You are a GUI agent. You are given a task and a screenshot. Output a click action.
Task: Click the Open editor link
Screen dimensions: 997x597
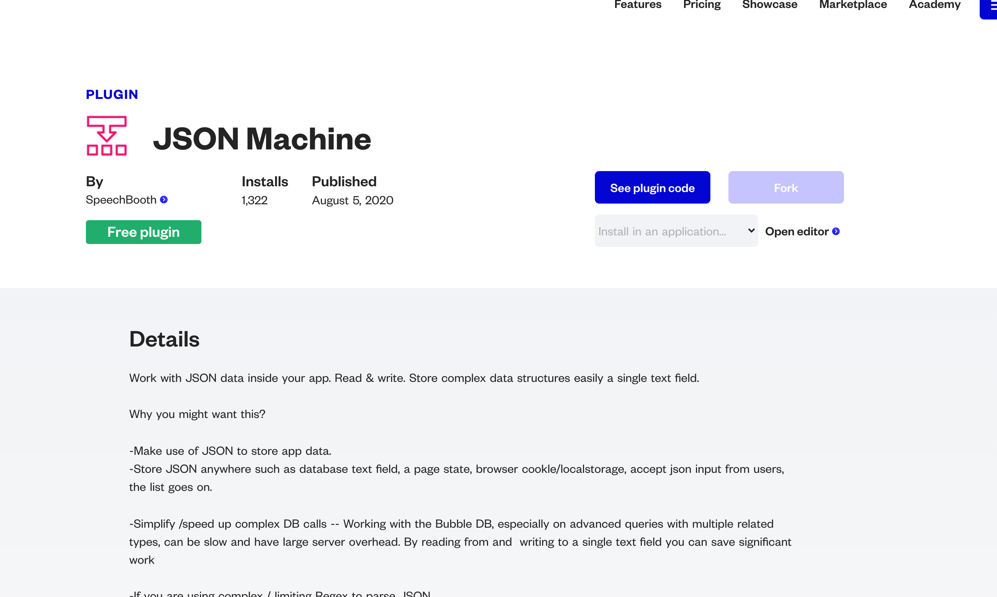(796, 231)
